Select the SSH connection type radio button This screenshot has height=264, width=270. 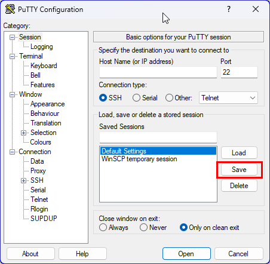[103, 98]
